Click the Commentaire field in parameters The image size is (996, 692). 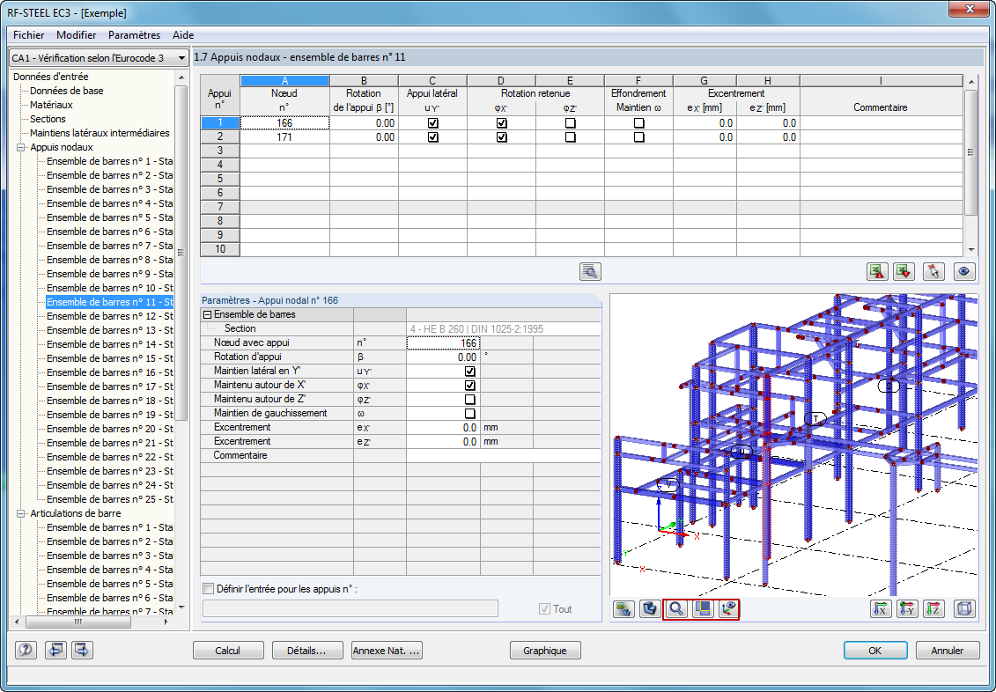503,455
